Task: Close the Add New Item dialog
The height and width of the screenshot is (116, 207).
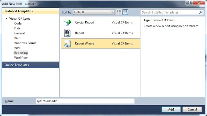Action: point(199,3)
